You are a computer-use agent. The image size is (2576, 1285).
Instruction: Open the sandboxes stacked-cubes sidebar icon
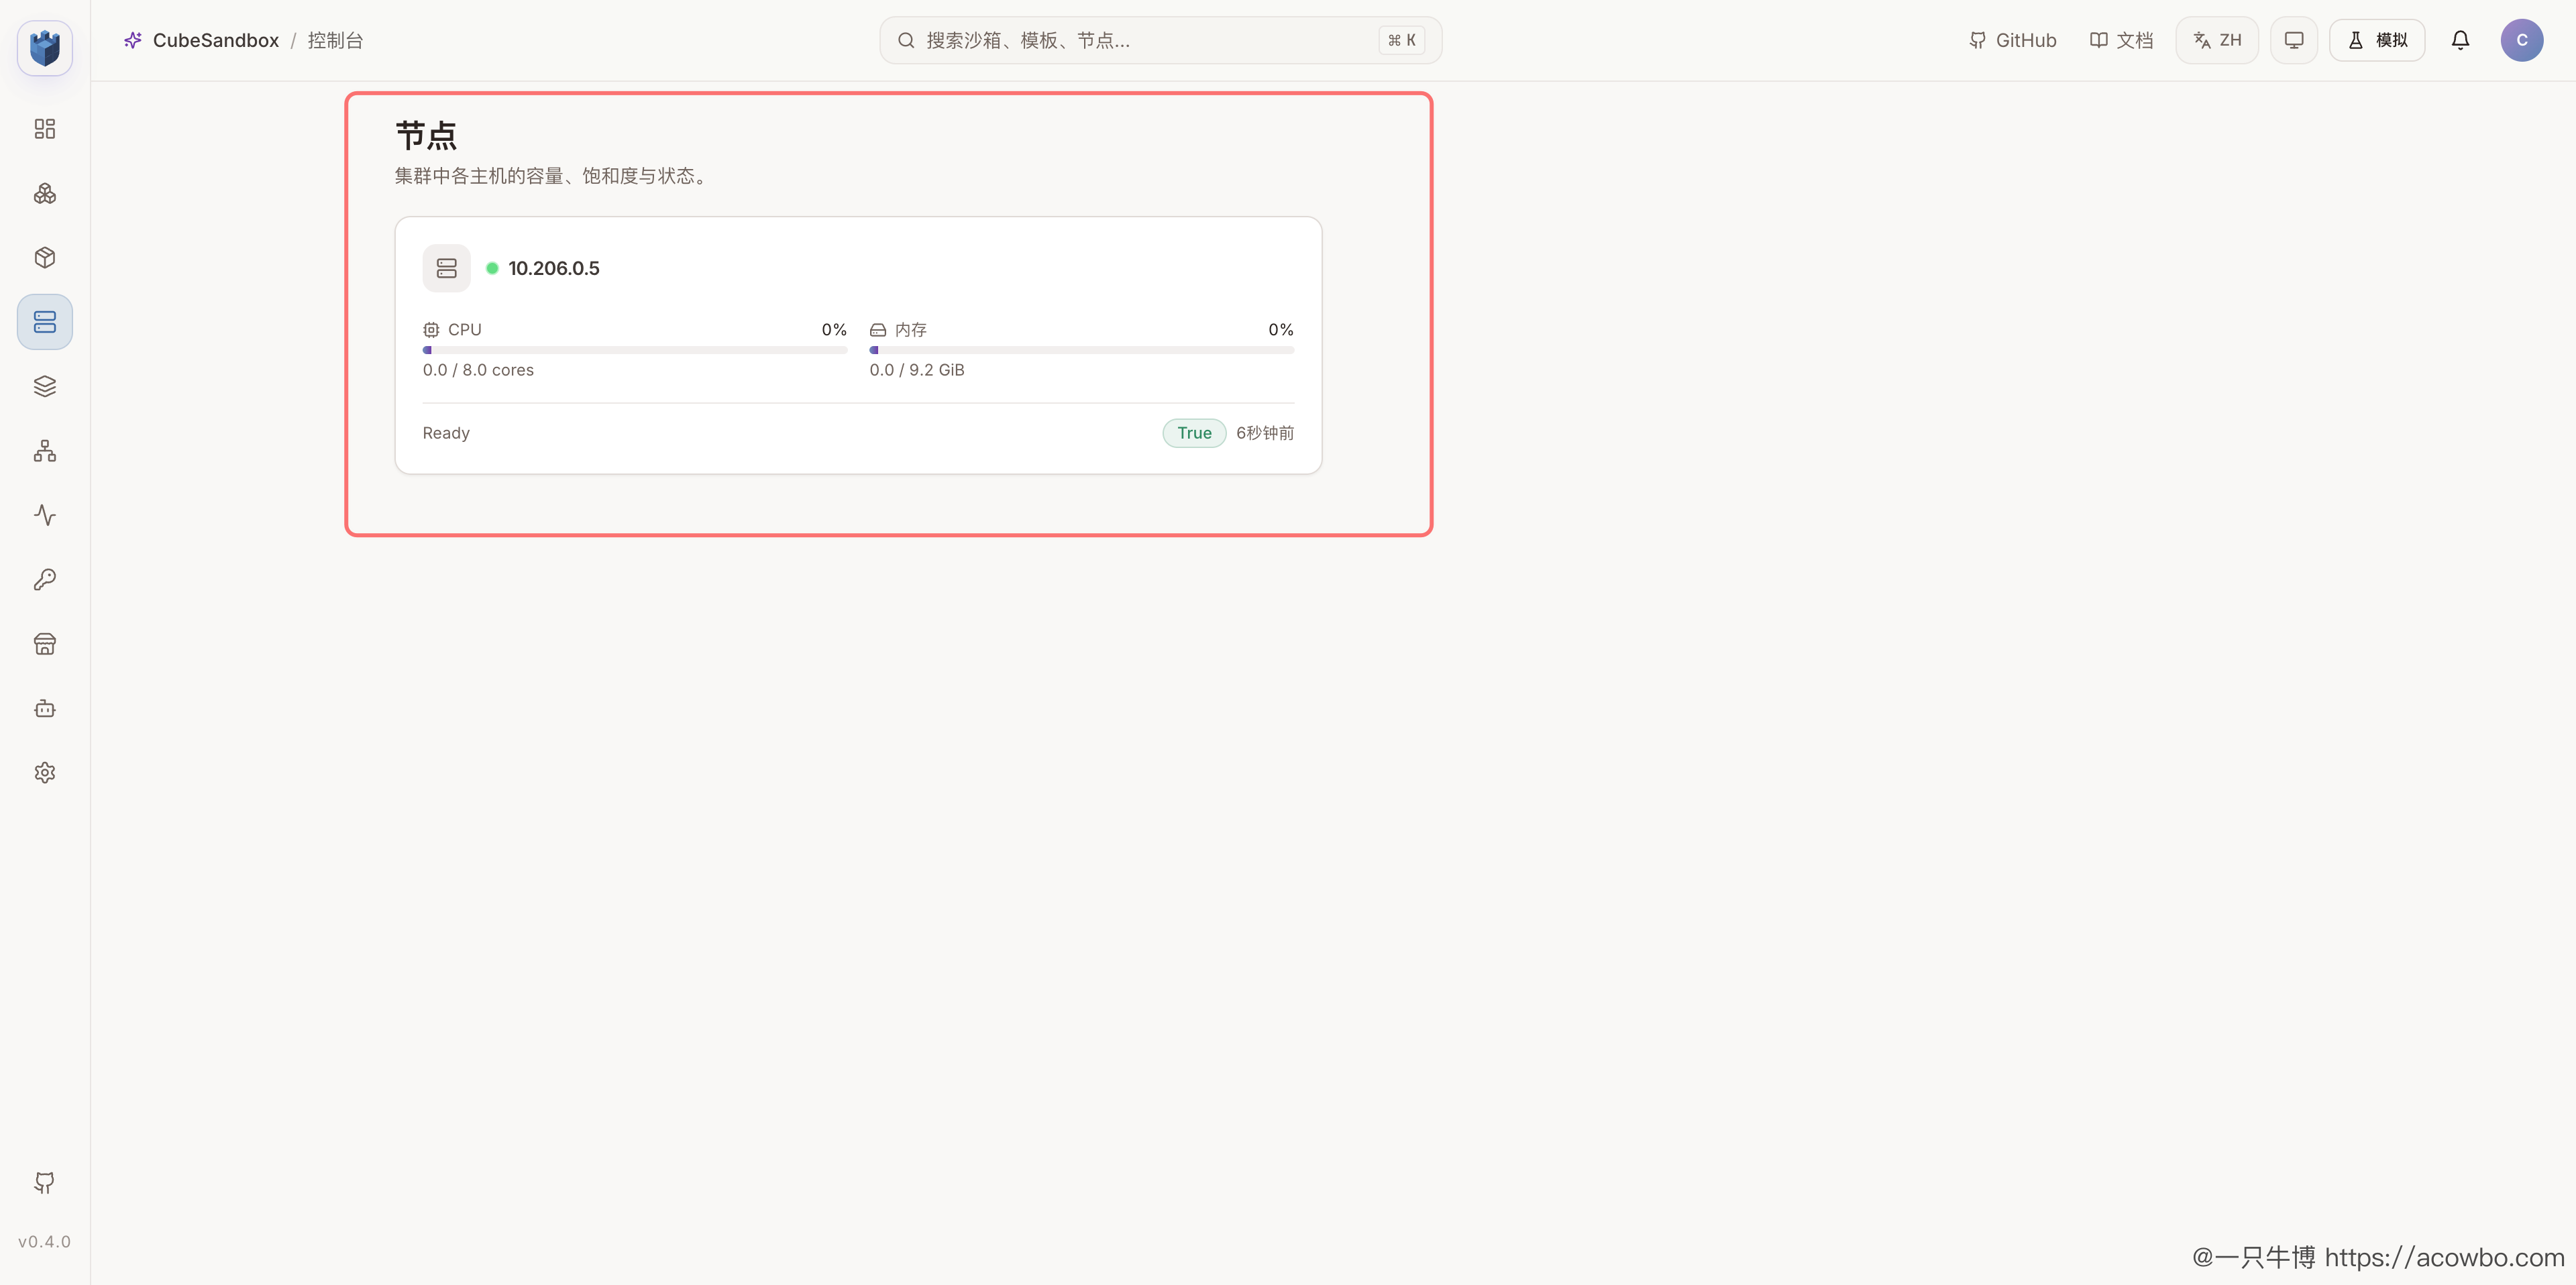pyautogui.click(x=45, y=193)
